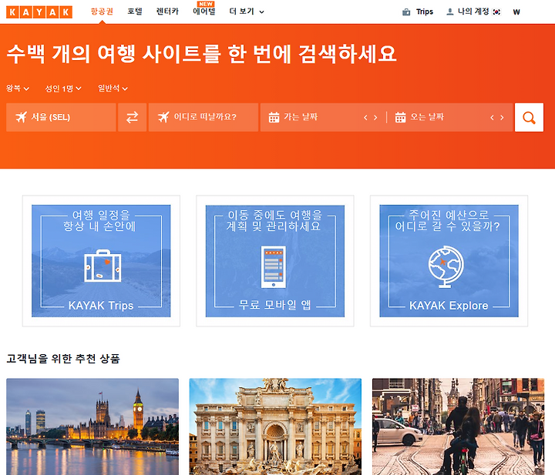The width and height of the screenshot is (555, 475).
Task: Expand the 일반석 cabin class dropdown
Action: click(113, 88)
